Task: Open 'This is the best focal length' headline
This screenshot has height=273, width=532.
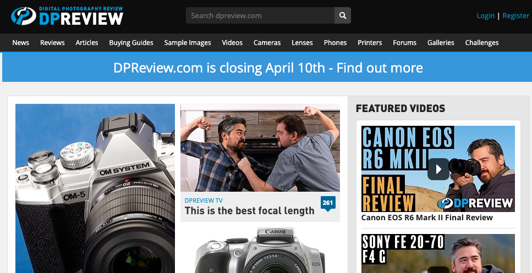Action: click(249, 211)
